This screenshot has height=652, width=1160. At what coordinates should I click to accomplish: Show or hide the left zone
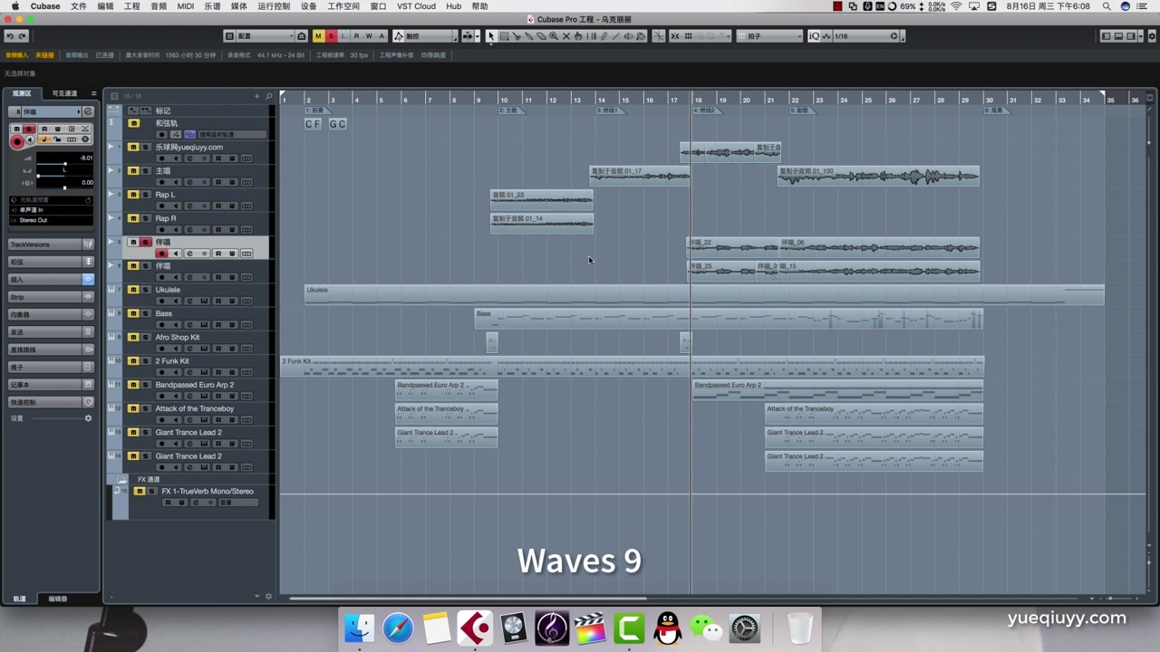(x=1106, y=36)
